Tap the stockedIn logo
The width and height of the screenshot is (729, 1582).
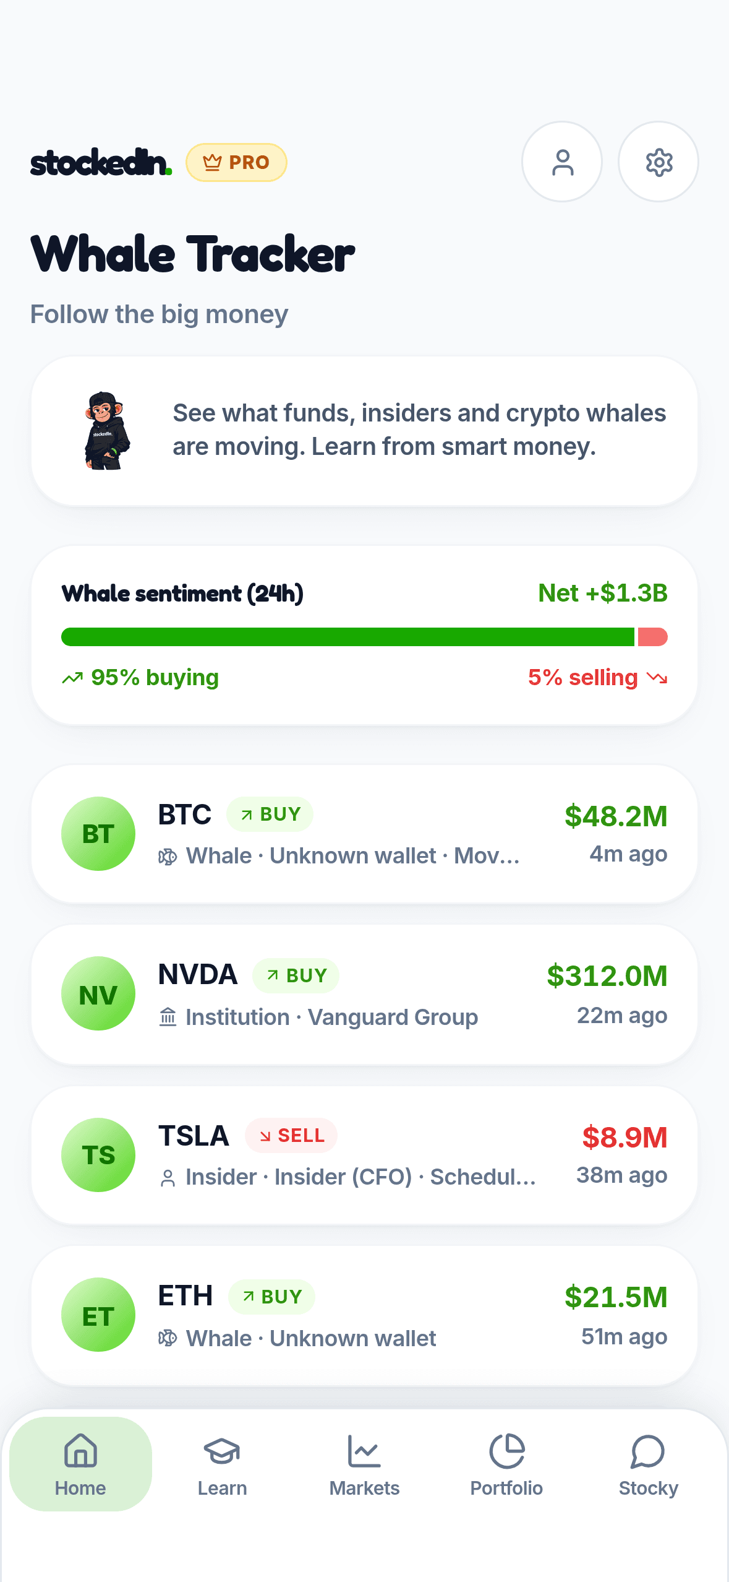pyautogui.click(x=101, y=162)
